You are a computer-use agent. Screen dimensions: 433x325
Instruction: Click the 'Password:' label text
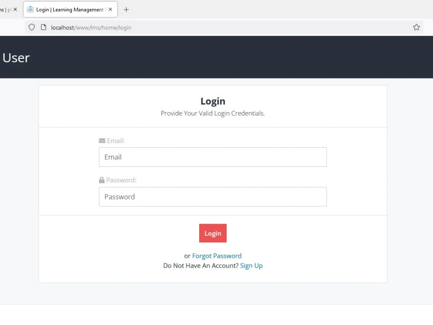[121, 180]
